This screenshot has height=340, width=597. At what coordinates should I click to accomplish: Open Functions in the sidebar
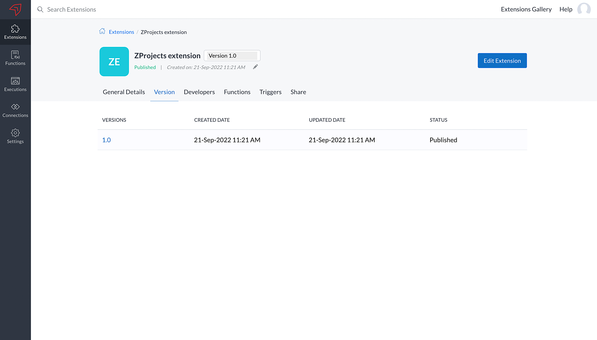point(15,58)
